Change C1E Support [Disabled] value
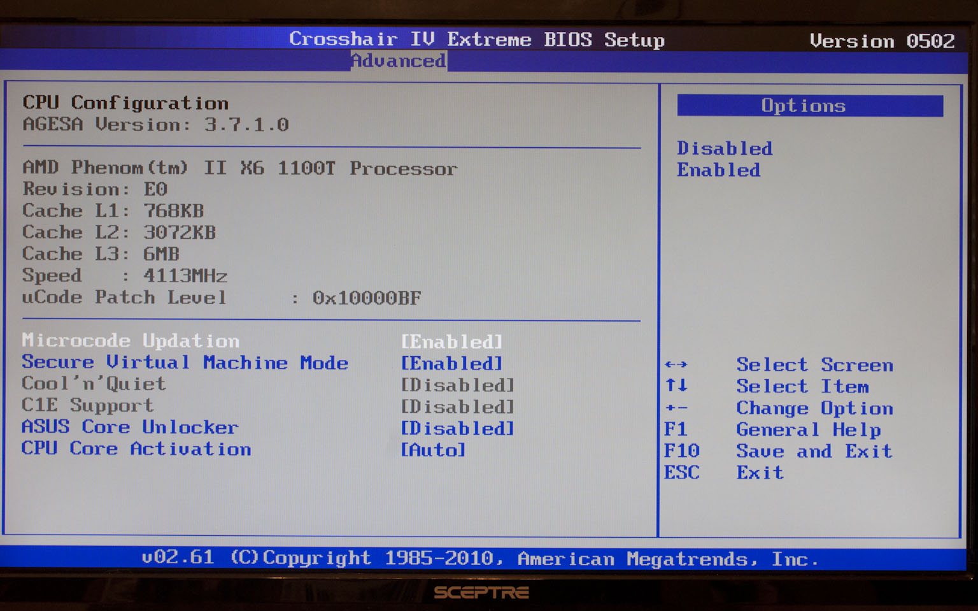The width and height of the screenshot is (978, 611). click(x=457, y=407)
